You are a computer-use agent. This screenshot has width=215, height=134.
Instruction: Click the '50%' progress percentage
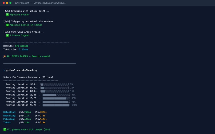[74, 95]
